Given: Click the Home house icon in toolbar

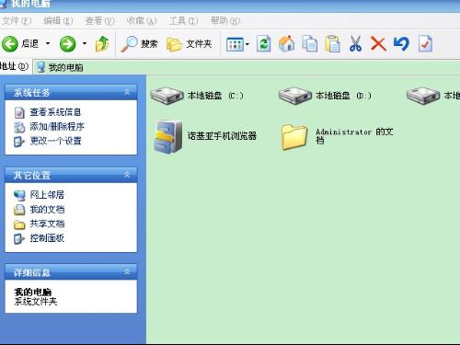Looking at the screenshot, I should click(286, 44).
